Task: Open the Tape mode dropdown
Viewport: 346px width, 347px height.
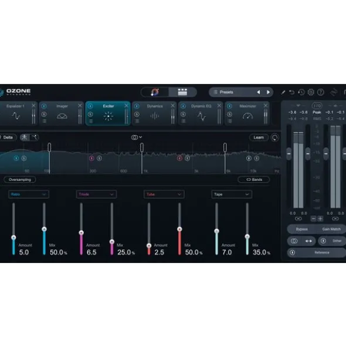Action: coord(232,194)
